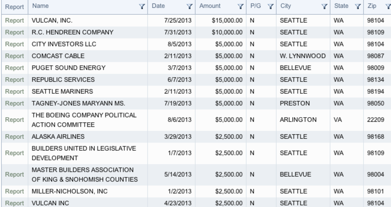Click the date 6/7/2013
Viewport: 391px width, 207px height.
[x=180, y=80]
